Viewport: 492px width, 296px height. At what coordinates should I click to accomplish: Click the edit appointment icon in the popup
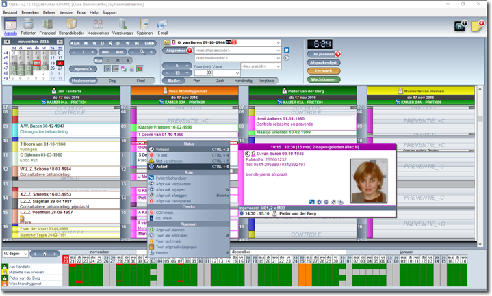pyautogui.click(x=319, y=202)
